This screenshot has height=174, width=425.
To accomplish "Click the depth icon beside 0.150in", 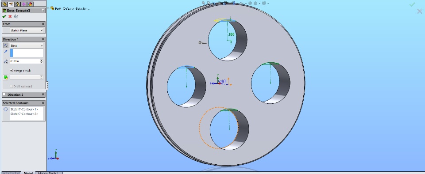I will point(6,61).
